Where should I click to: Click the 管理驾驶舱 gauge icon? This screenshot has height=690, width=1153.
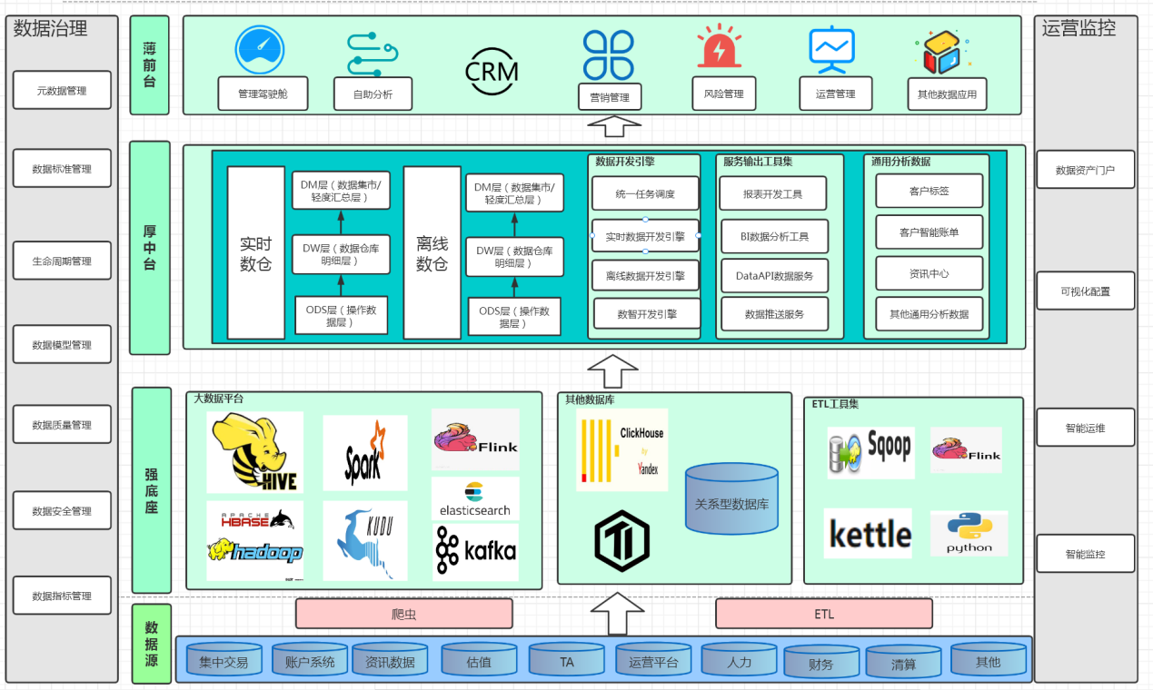pyautogui.click(x=261, y=49)
